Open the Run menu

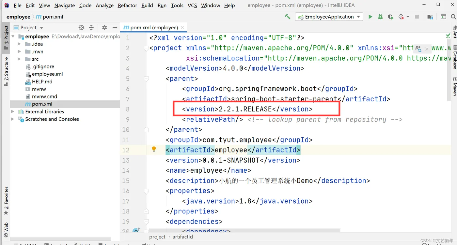coord(162,5)
